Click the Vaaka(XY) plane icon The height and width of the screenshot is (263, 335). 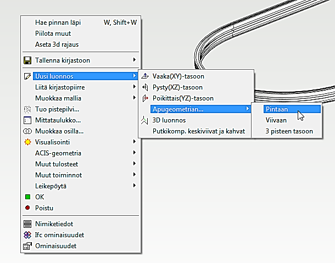tap(145, 76)
